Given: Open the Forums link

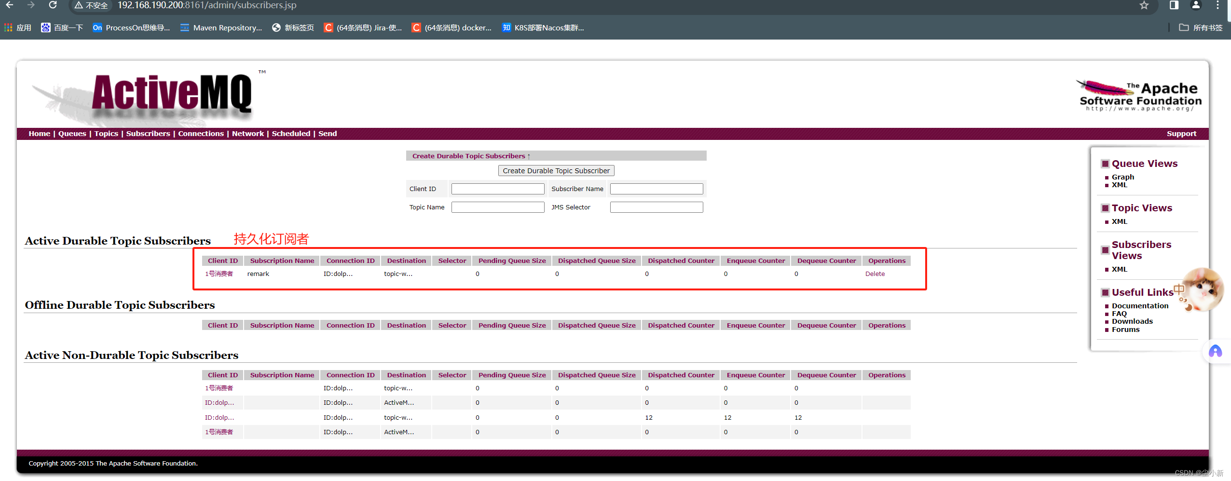Looking at the screenshot, I should tap(1126, 330).
